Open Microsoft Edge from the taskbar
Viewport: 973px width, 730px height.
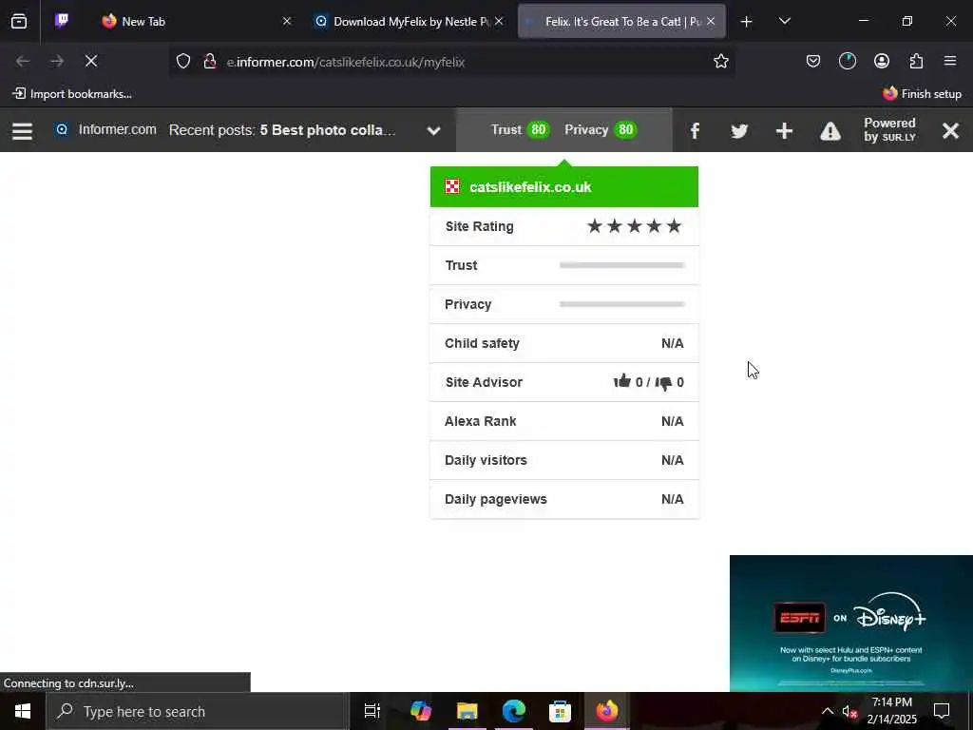click(514, 711)
